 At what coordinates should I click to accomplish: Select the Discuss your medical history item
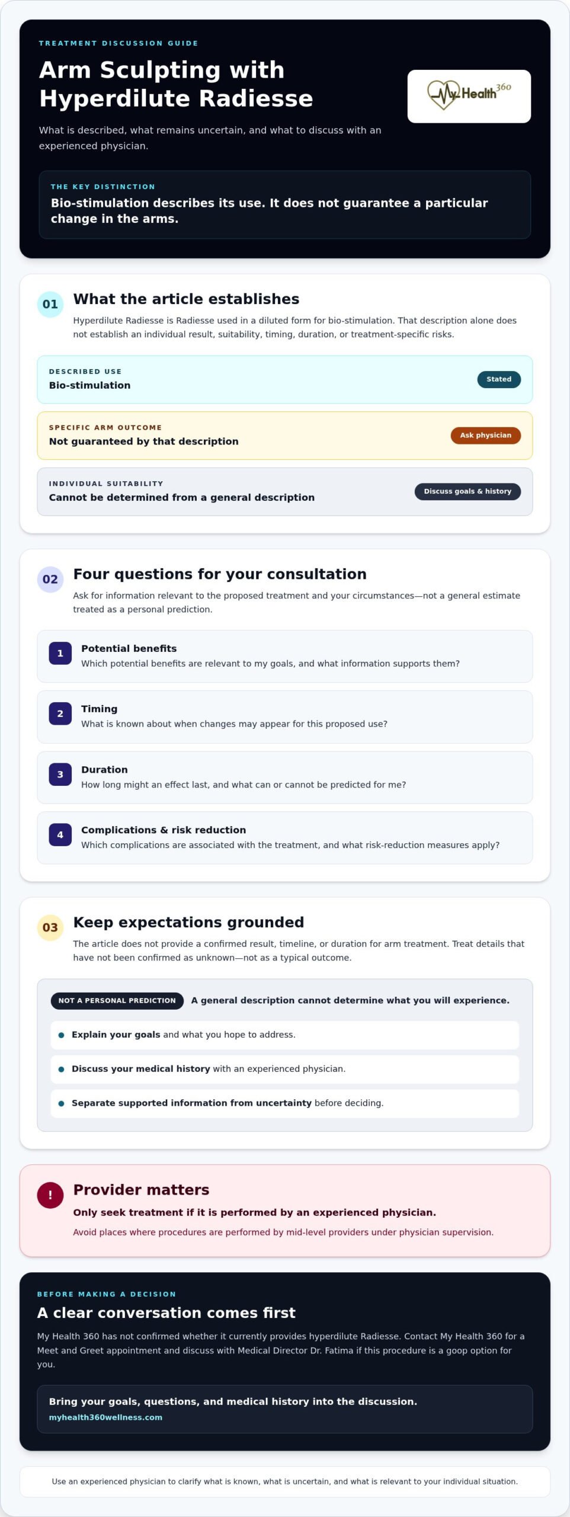point(285,1070)
